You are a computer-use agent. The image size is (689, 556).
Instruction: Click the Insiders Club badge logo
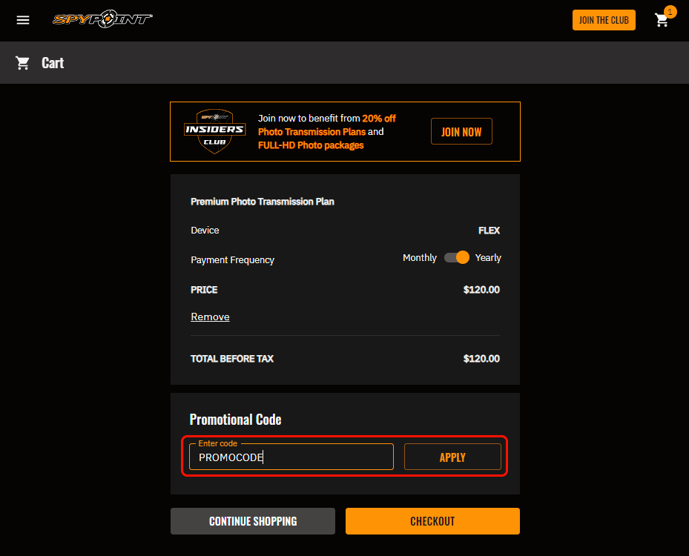214,131
